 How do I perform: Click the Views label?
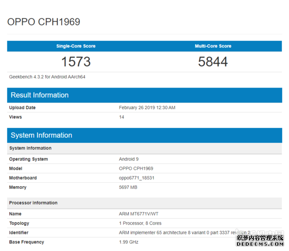(x=15, y=117)
